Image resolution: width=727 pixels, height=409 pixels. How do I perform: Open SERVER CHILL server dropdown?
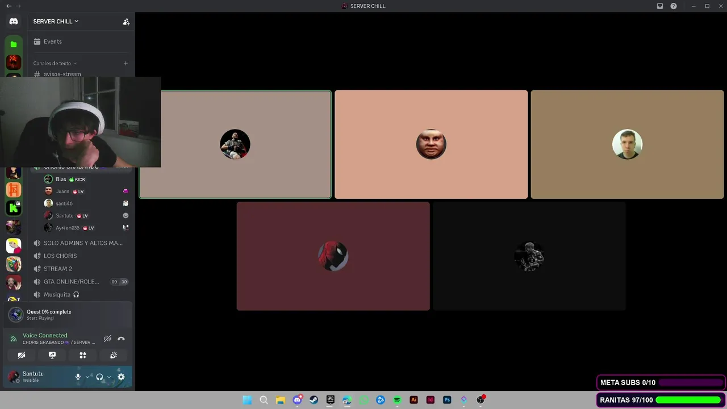(56, 22)
